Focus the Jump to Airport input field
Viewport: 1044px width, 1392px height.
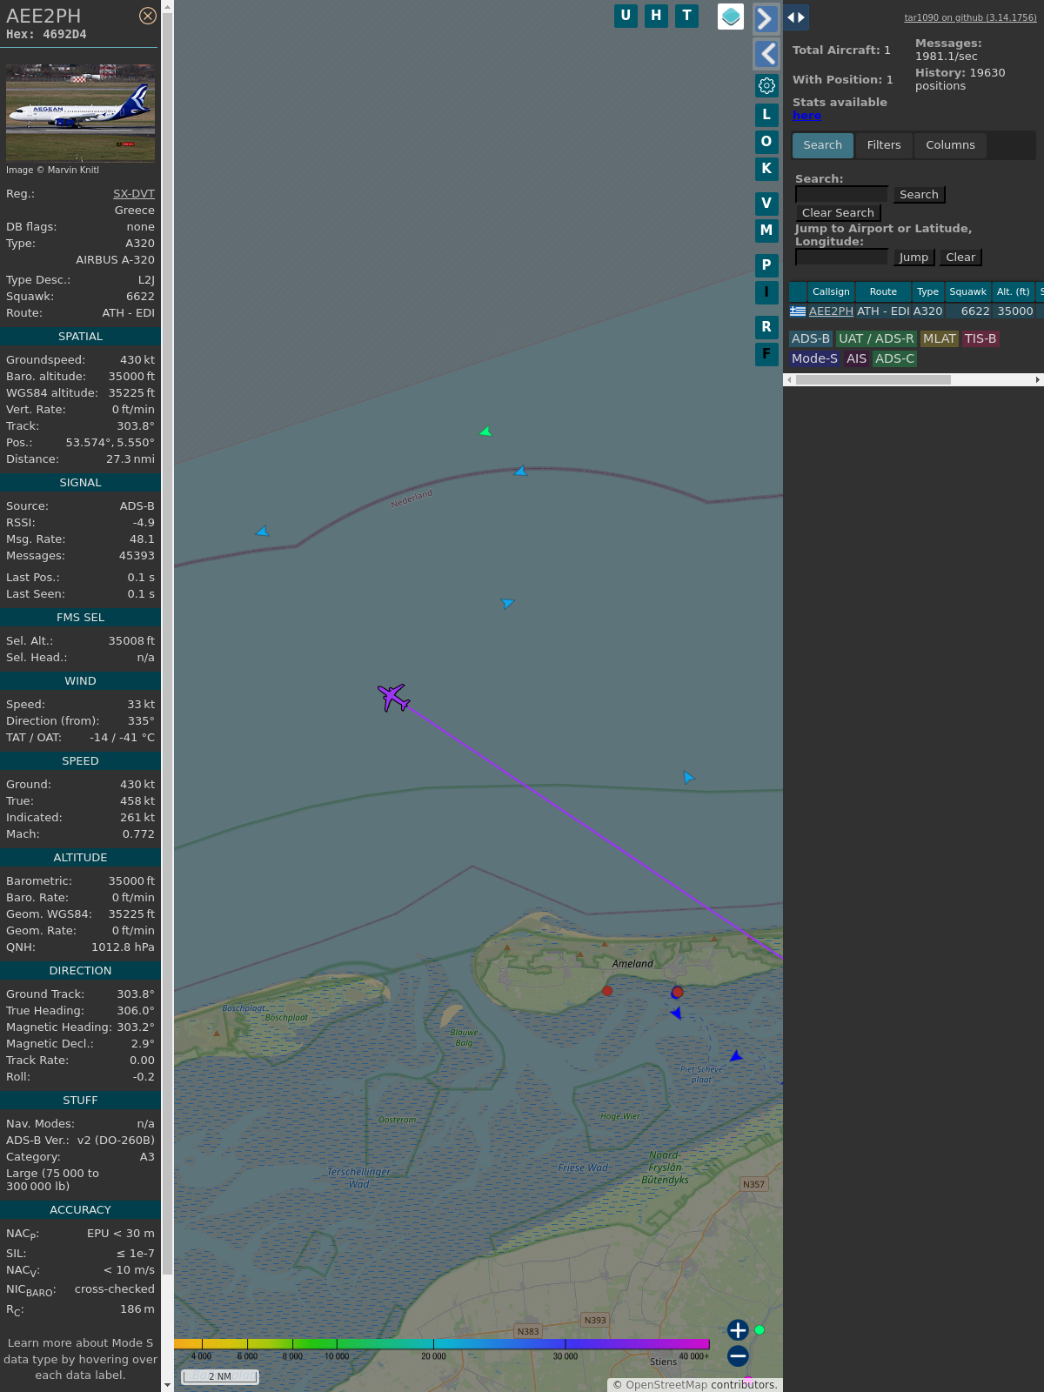pyautogui.click(x=841, y=257)
